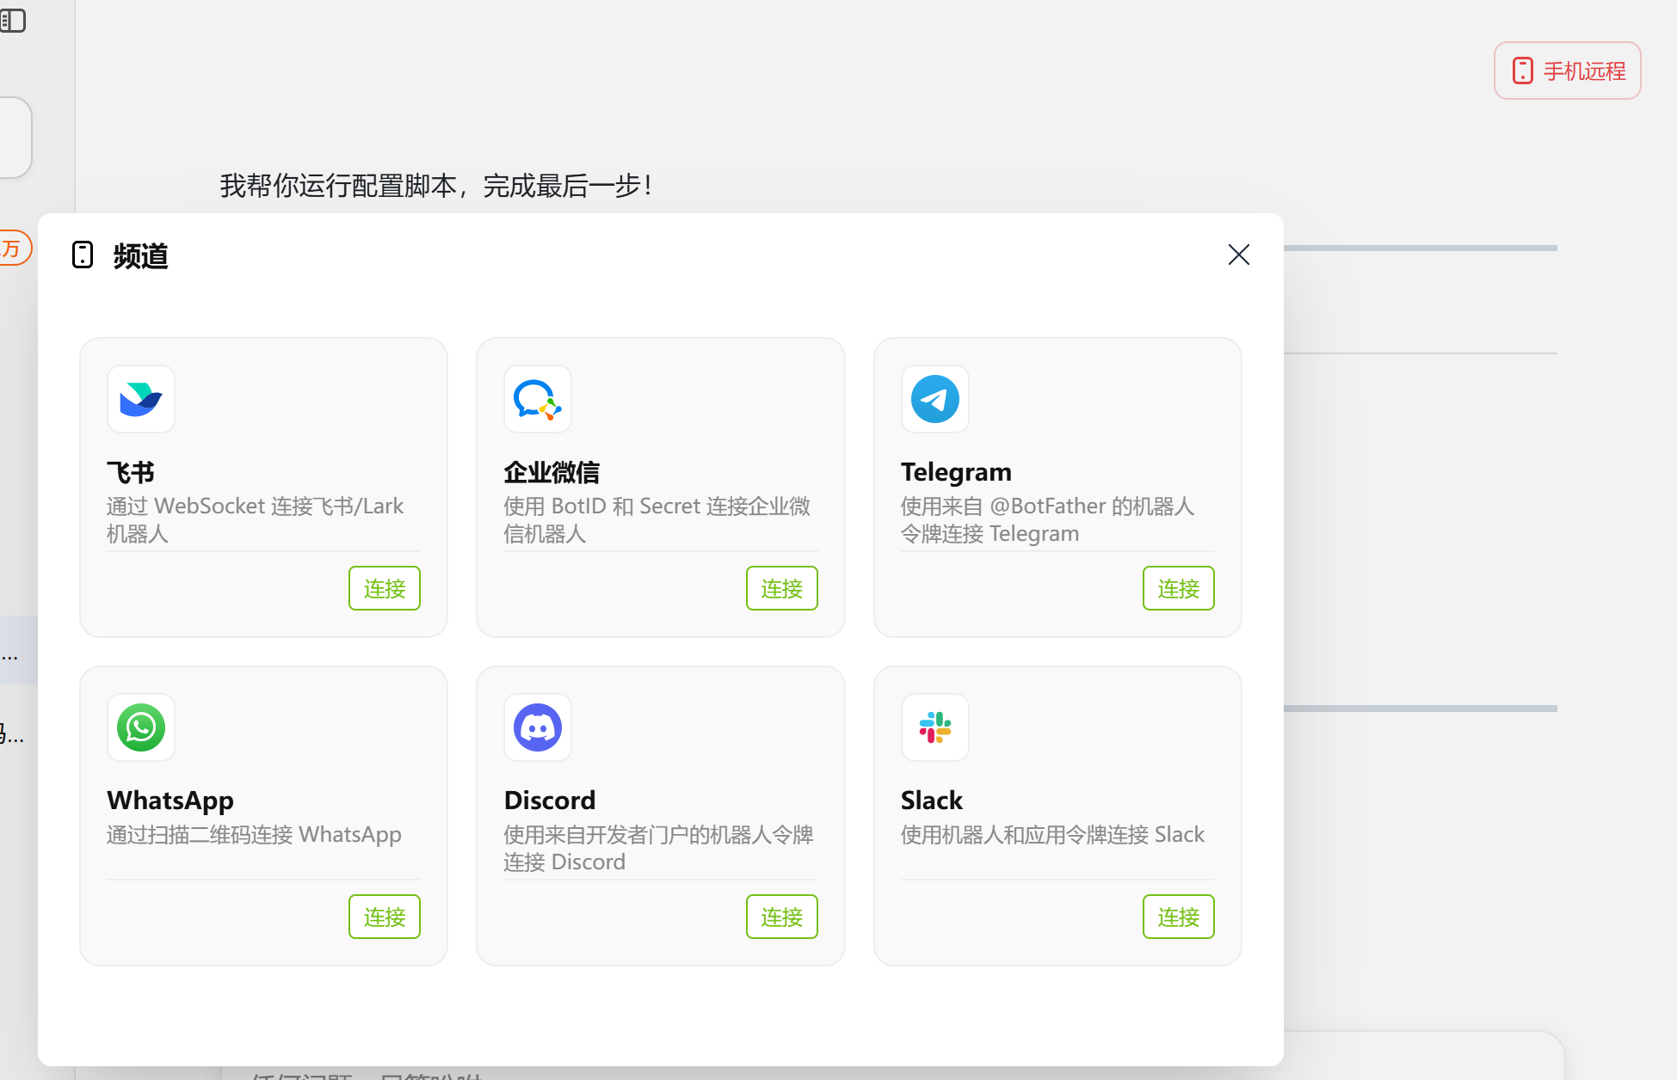
Task: Open 手机远程 mobile remote button
Action: coord(1567,71)
